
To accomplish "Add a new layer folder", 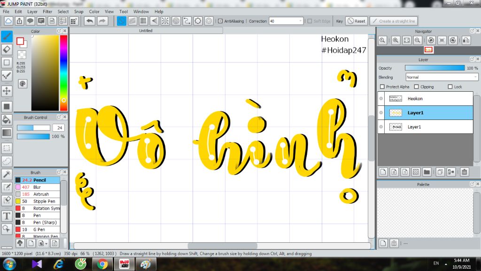I will pos(427,172).
